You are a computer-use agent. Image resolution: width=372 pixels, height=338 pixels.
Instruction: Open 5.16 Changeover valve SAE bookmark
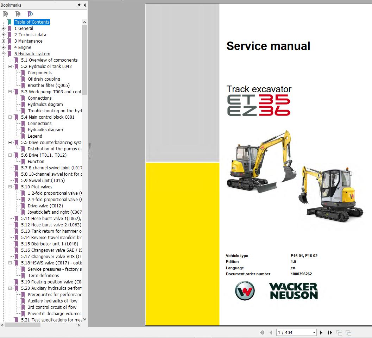[51, 250]
